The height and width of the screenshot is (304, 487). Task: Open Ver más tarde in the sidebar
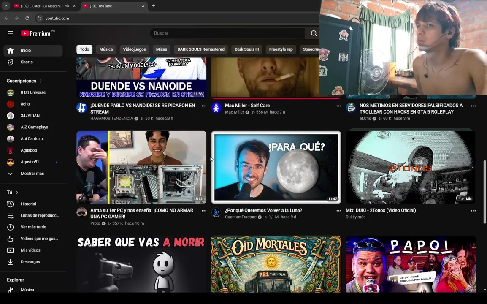tap(33, 227)
